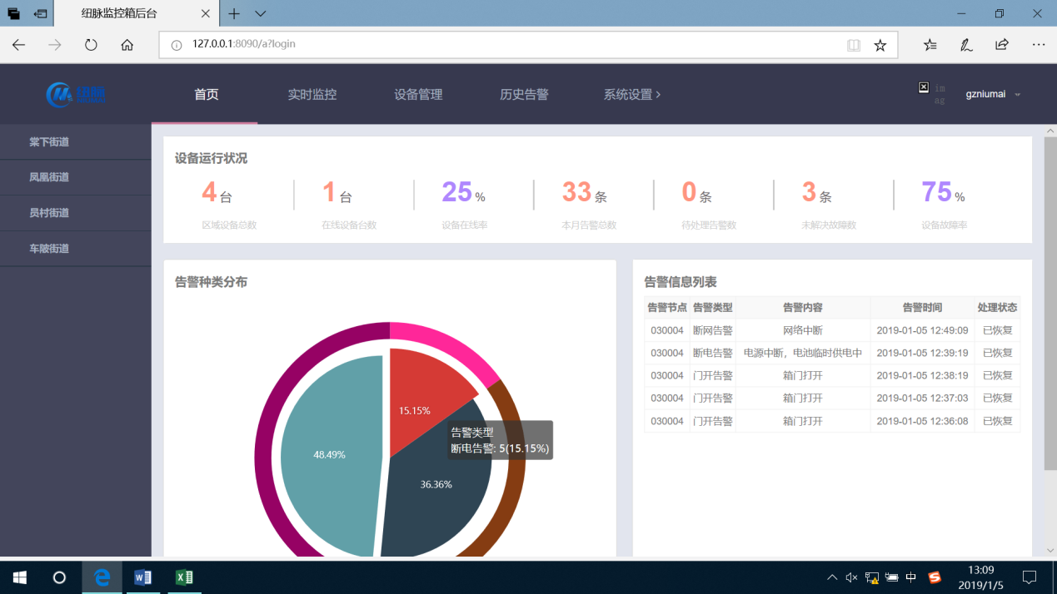Screen dimensions: 1057x594
Task: Open Word from the taskbar
Action: click(143, 577)
